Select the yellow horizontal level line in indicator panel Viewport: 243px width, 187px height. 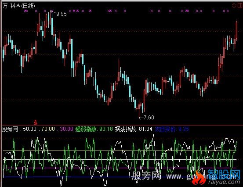(x=120, y=151)
